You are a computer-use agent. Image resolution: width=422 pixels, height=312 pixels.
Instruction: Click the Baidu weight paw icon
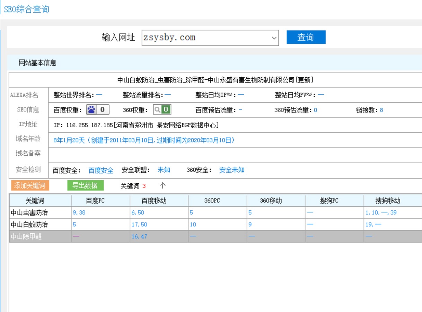(91, 110)
